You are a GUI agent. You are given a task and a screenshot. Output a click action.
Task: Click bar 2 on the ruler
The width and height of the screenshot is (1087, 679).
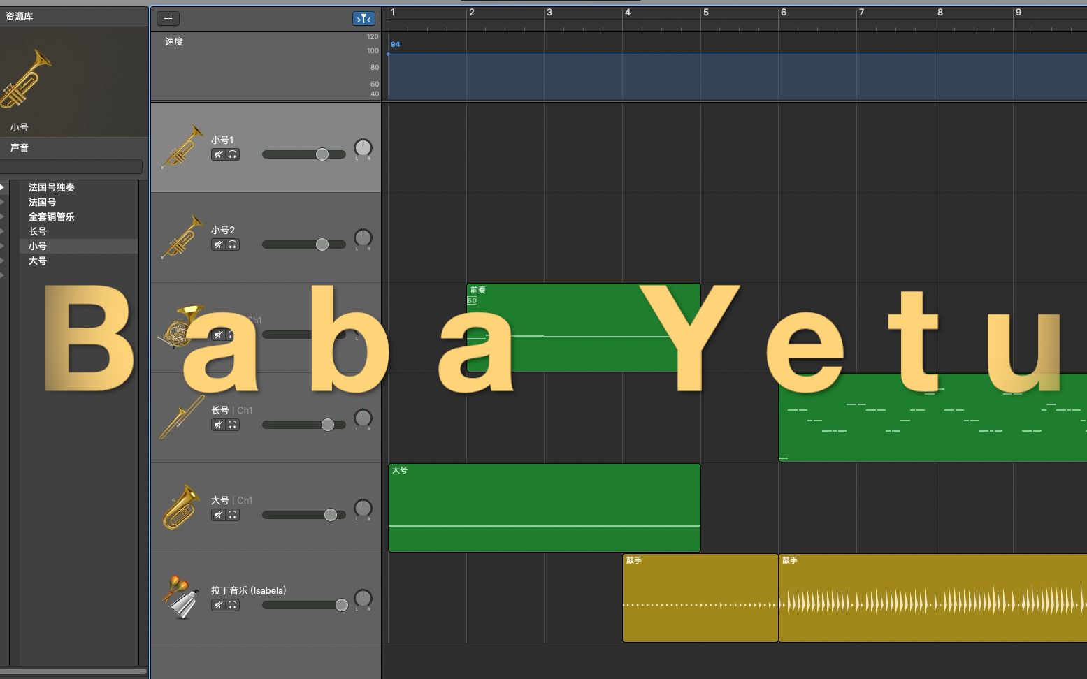472,12
